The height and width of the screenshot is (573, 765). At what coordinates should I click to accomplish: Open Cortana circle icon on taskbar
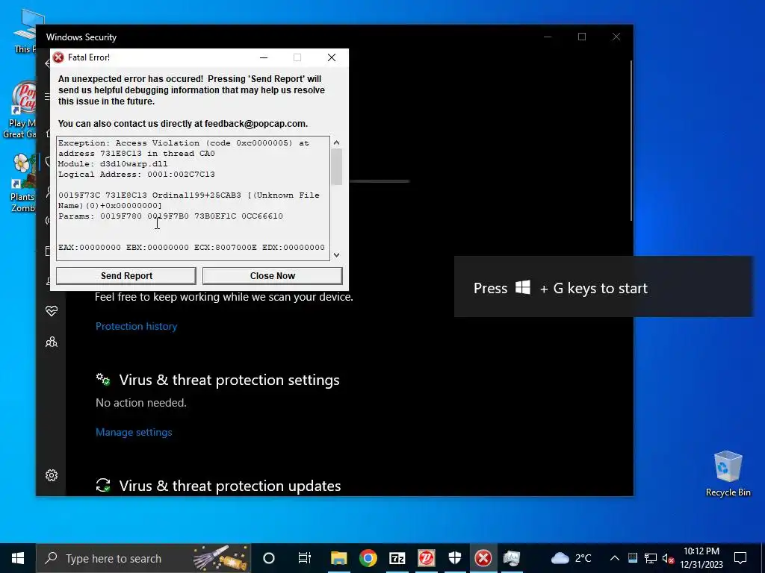point(269,558)
